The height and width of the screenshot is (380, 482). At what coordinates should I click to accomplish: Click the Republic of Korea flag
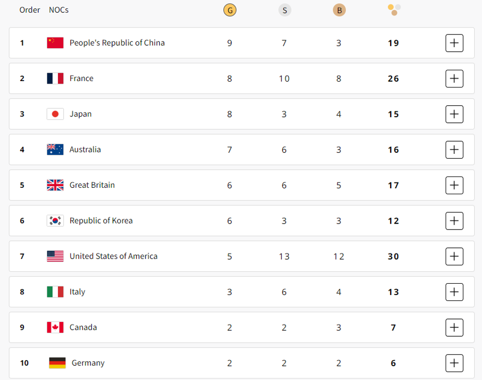pos(55,221)
